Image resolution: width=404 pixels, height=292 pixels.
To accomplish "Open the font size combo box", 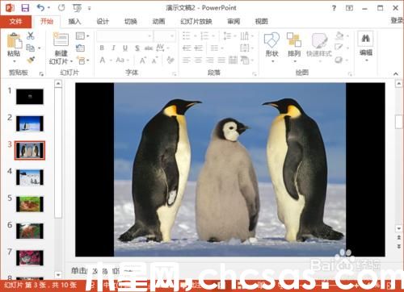I will [164, 35].
